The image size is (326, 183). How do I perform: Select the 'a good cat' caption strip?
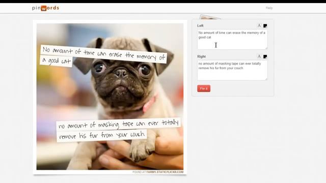[x=57, y=61]
